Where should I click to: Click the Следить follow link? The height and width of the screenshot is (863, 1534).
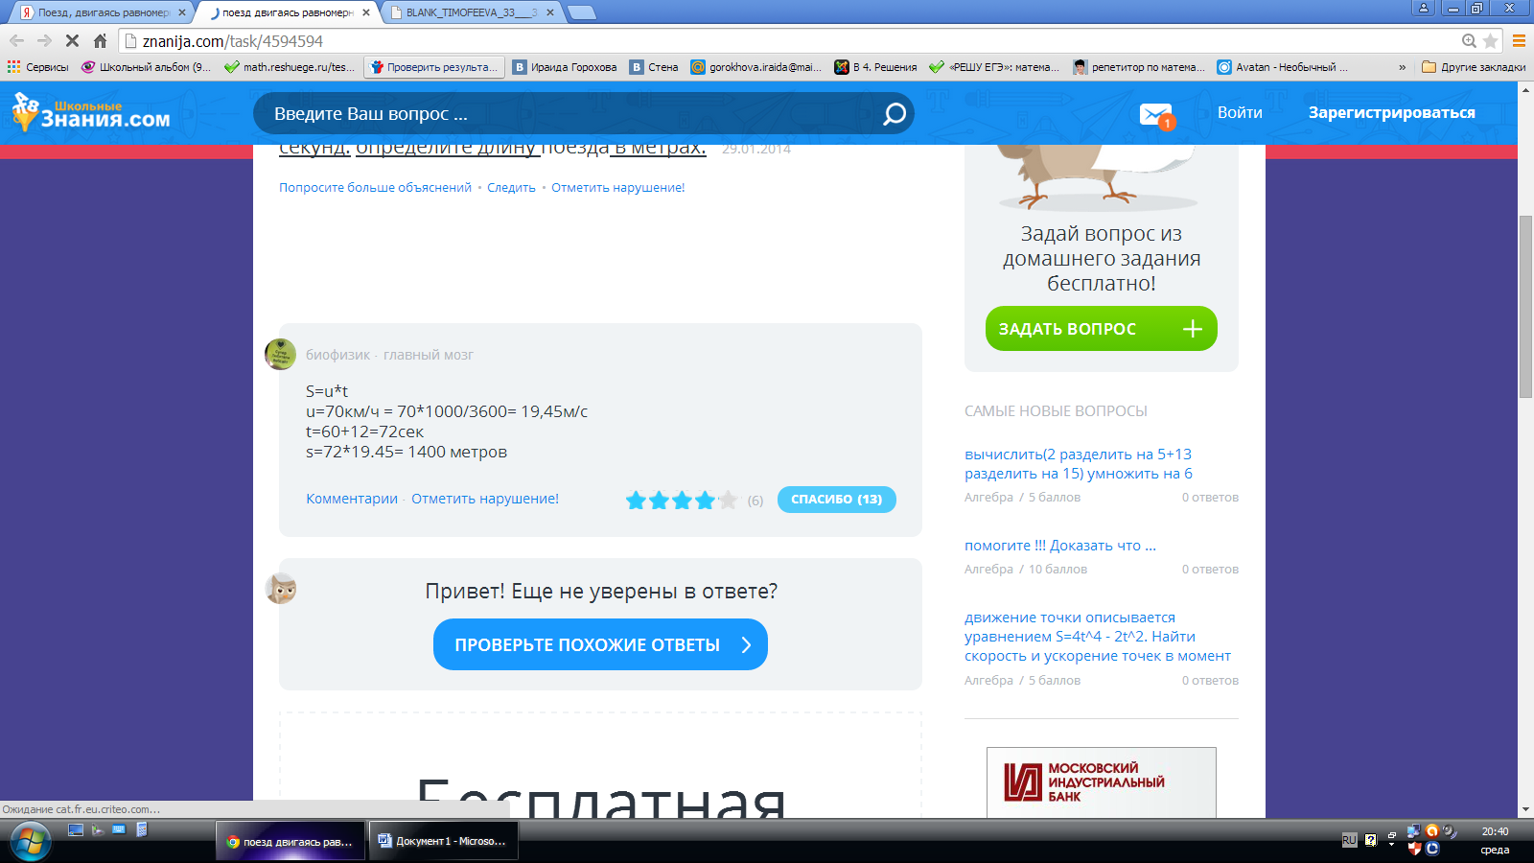511,188
